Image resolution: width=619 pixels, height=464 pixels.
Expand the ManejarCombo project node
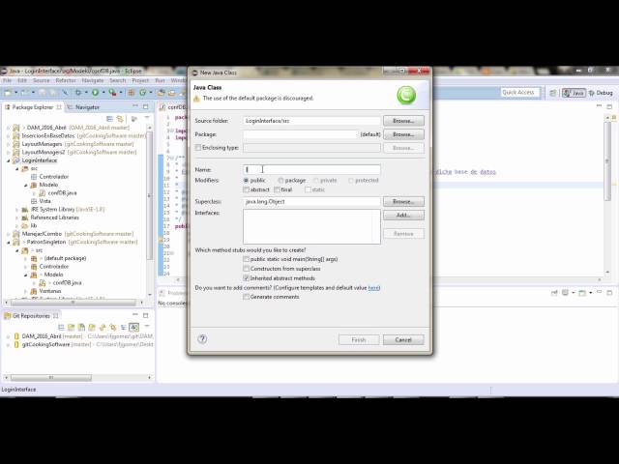click(x=9, y=234)
